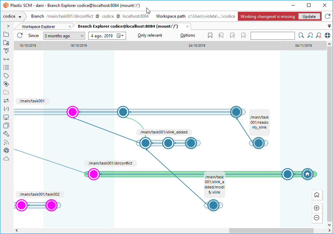Click the magenta changeset on /main/task001/dirconflict

[93, 174]
